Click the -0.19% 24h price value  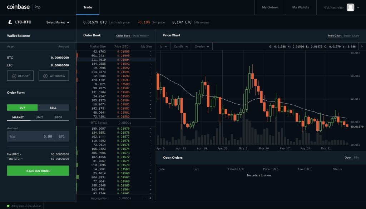tap(144, 22)
